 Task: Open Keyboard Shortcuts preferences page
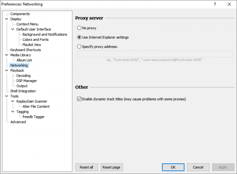click(x=25, y=50)
